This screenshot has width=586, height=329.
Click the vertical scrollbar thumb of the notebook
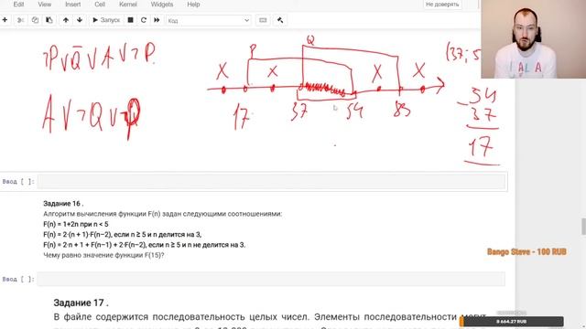[x=583, y=227]
